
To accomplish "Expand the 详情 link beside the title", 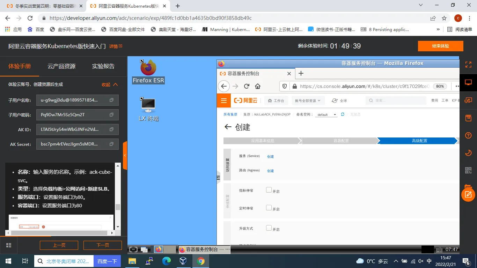I will pyautogui.click(x=116, y=46).
